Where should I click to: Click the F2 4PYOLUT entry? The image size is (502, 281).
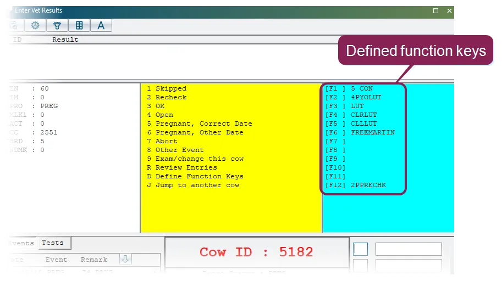tap(353, 97)
